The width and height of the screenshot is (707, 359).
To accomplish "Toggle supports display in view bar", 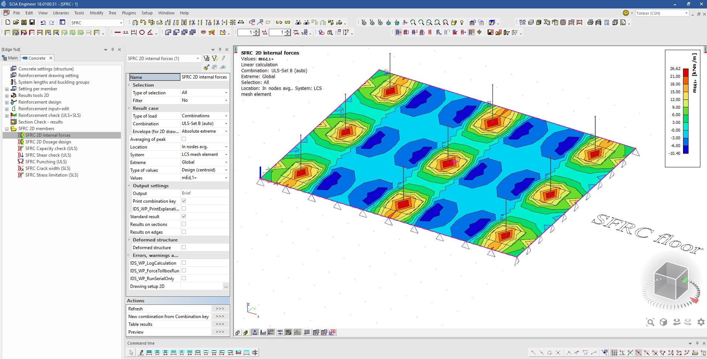I will [x=254, y=332].
